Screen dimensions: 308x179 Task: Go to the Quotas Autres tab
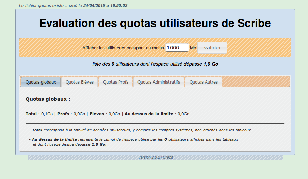204,82
